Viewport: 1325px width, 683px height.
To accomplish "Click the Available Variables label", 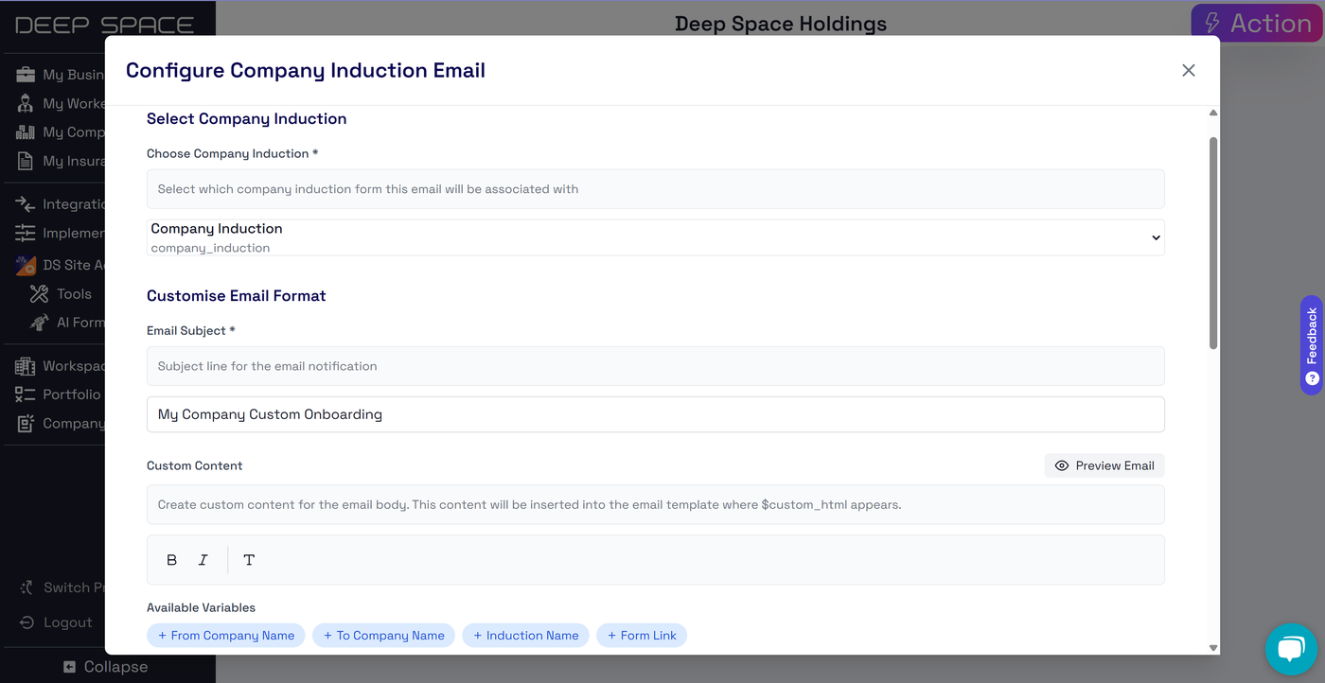I will 201,607.
